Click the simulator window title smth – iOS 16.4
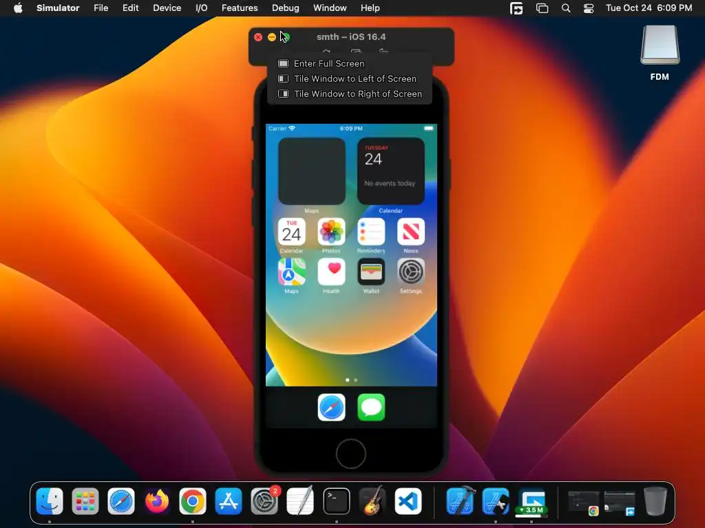The image size is (705, 528). click(351, 37)
